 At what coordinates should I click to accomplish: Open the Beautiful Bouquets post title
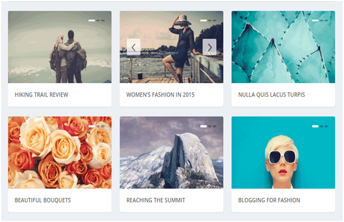(43, 200)
